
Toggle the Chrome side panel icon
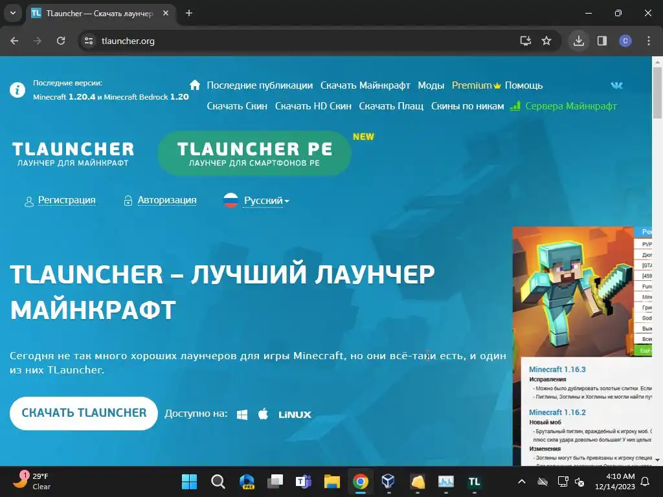pyautogui.click(x=602, y=41)
